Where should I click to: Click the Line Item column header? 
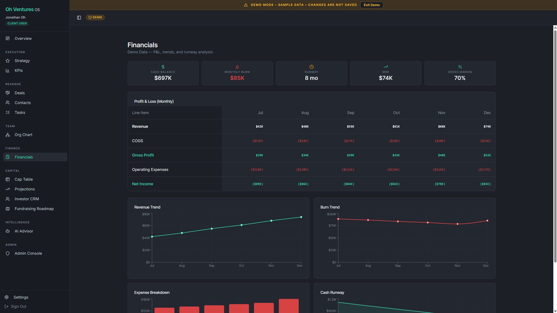pyautogui.click(x=140, y=113)
